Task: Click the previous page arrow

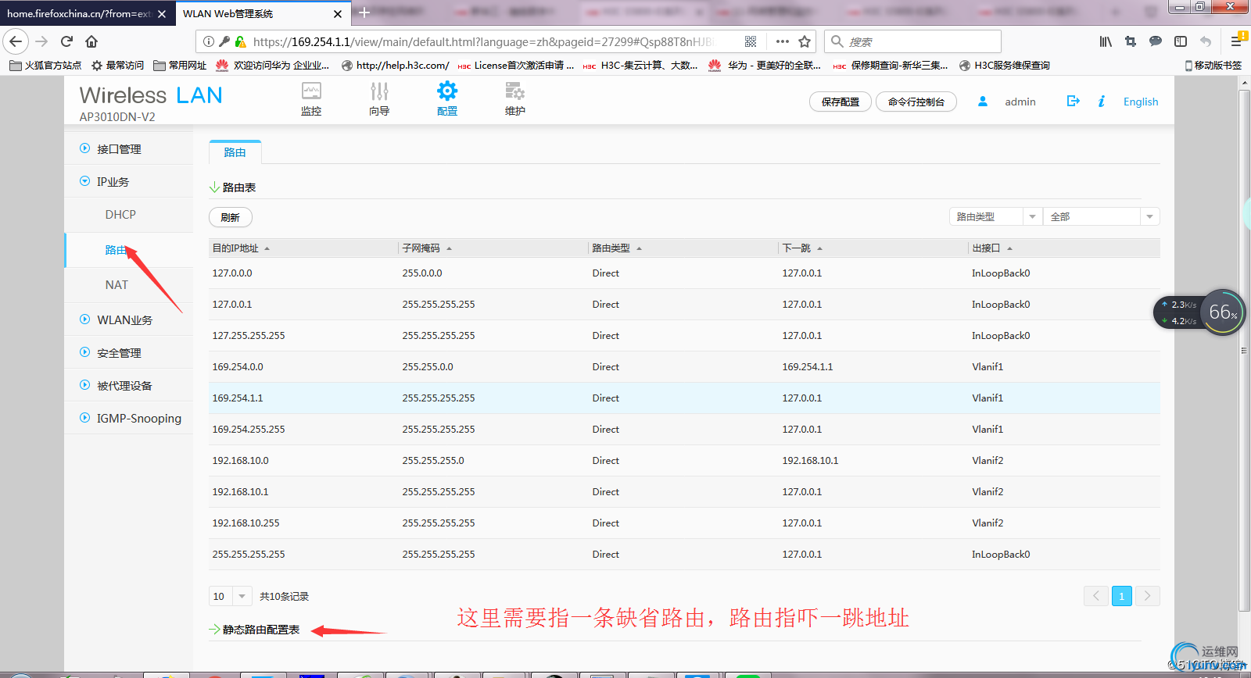Action: coord(1096,596)
